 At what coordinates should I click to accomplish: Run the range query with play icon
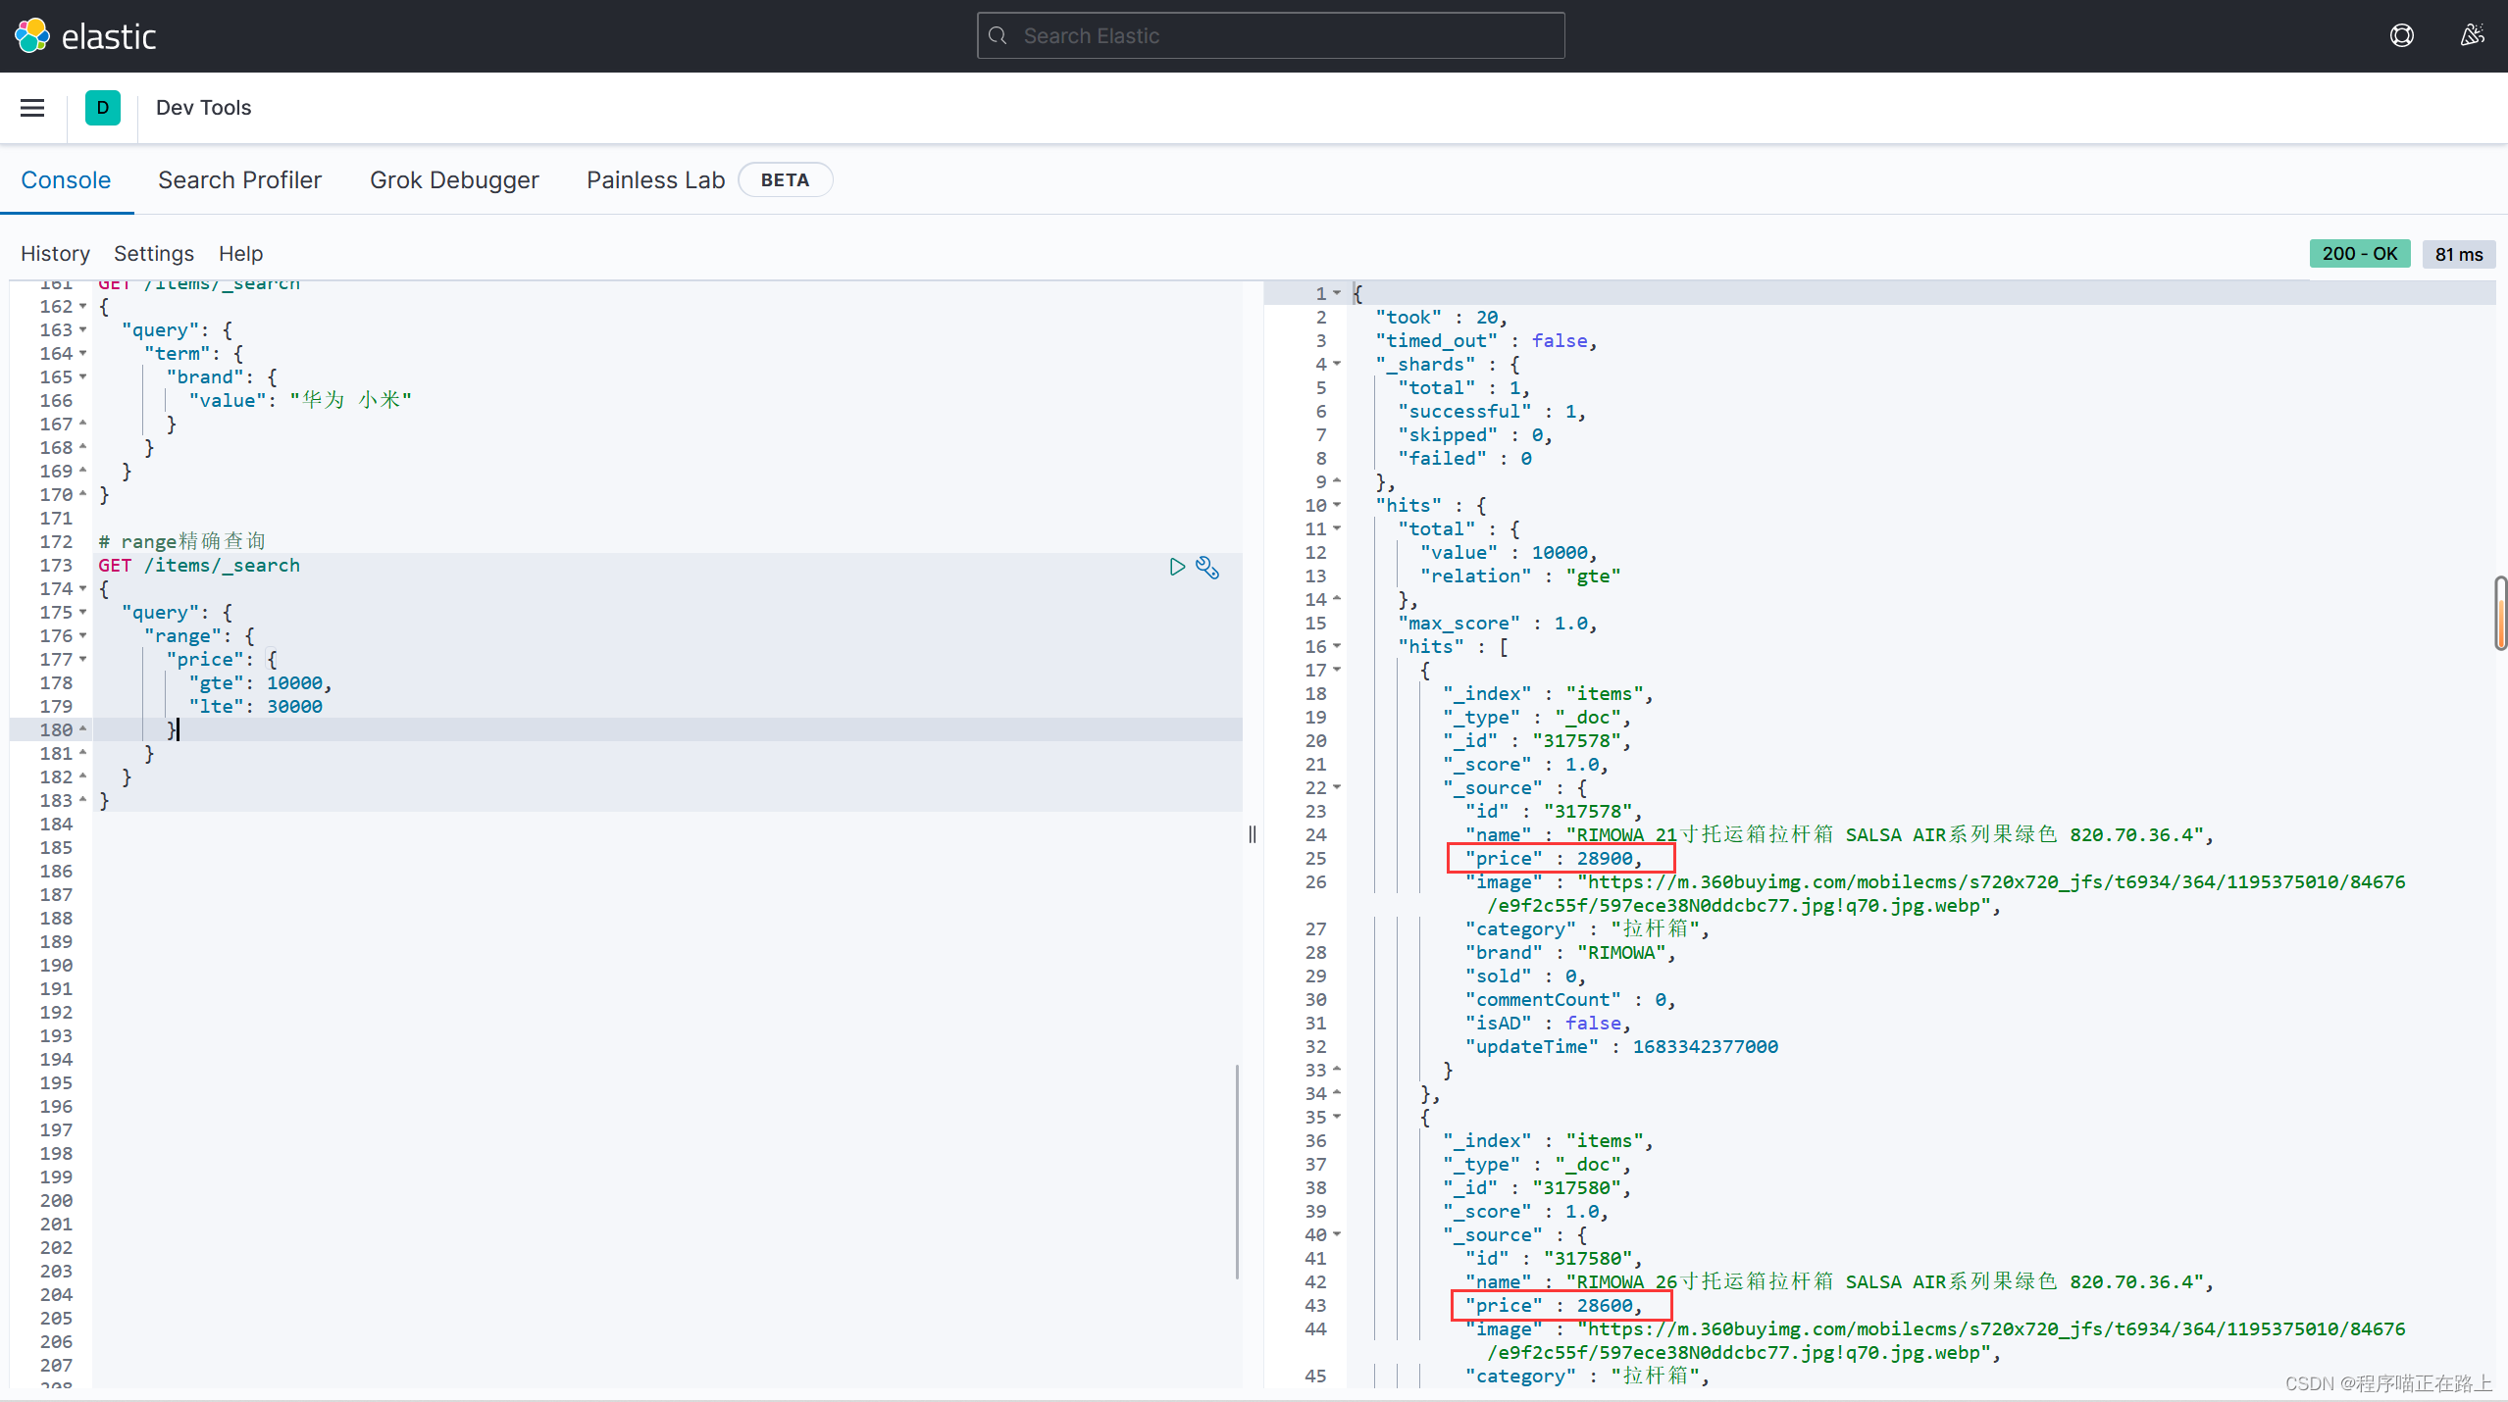[x=1177, y=567]
